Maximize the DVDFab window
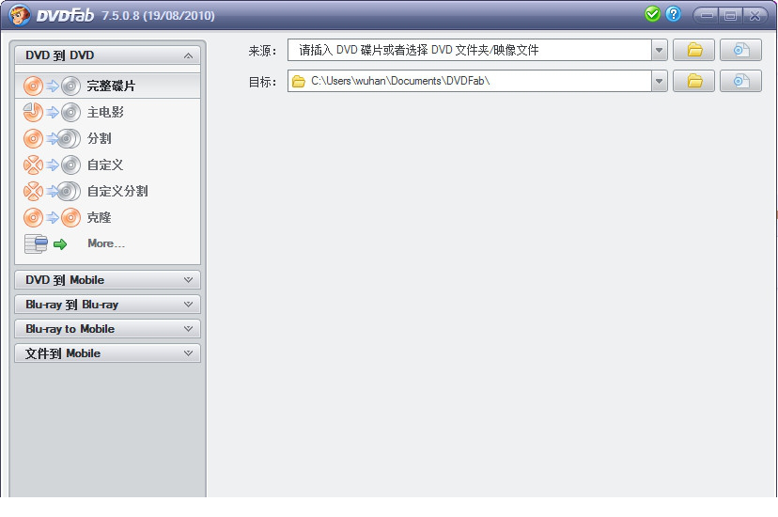 [x=730, y=15]
